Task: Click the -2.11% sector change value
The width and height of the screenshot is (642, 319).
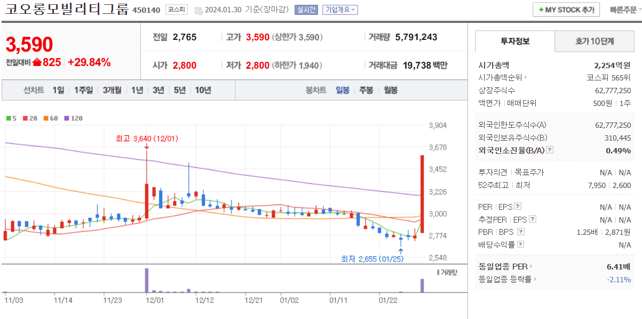Action: (619, 279)
